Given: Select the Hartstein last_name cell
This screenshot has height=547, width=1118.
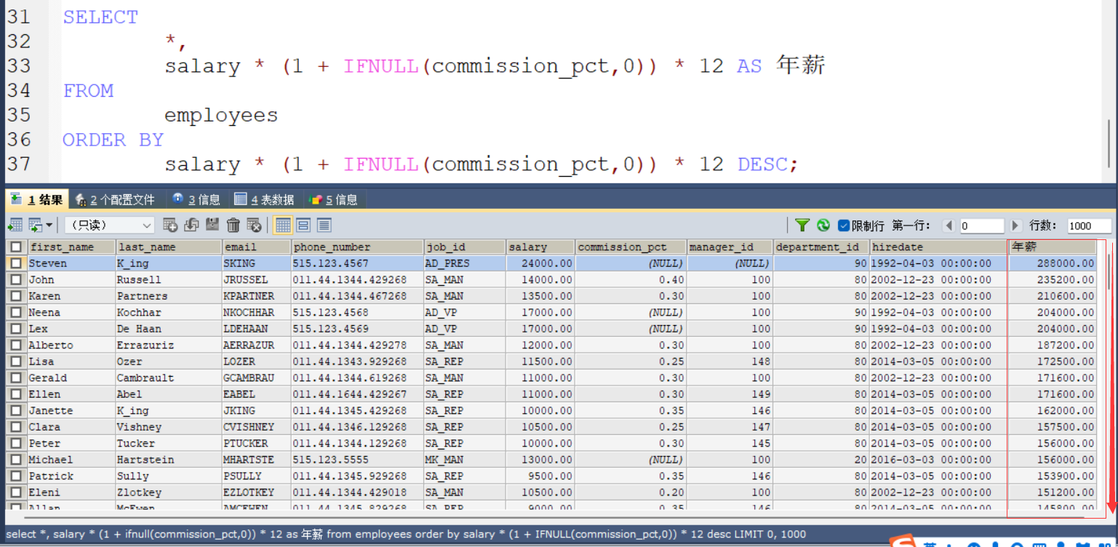Looking at the screenshot, I should tap(168, 460).
